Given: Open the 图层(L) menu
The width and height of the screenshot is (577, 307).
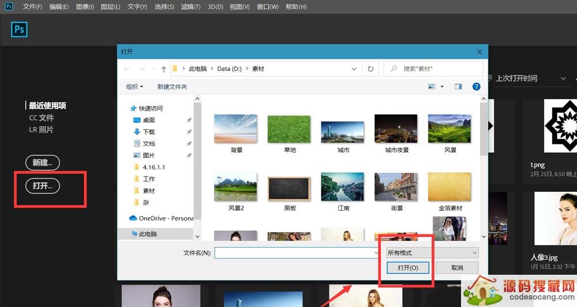Looking at the screenshot, I should (110, 6).
